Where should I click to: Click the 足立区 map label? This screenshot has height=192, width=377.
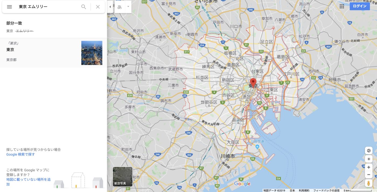[x=267, y=42]
